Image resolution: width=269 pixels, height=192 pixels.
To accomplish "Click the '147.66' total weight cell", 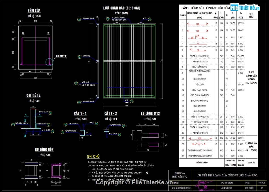I will 241,160.
